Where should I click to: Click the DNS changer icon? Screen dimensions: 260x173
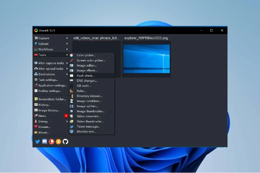click(x=71, y=81)
